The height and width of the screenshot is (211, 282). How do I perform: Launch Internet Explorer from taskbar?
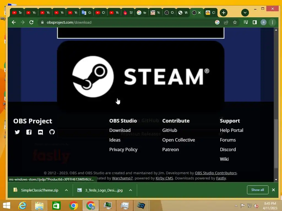(23, 206)
